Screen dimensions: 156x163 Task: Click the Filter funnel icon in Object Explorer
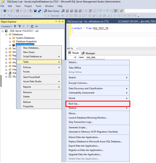pyautogui.click(x=28, y=26)
